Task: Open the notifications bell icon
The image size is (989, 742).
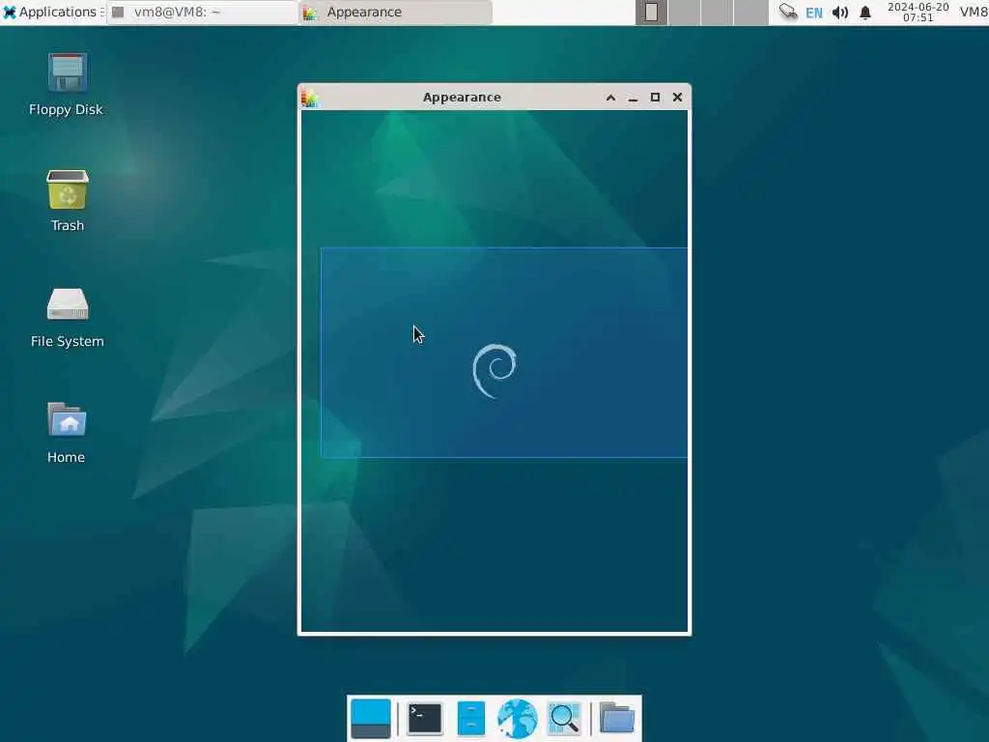Action: click(x=865, y=13)
